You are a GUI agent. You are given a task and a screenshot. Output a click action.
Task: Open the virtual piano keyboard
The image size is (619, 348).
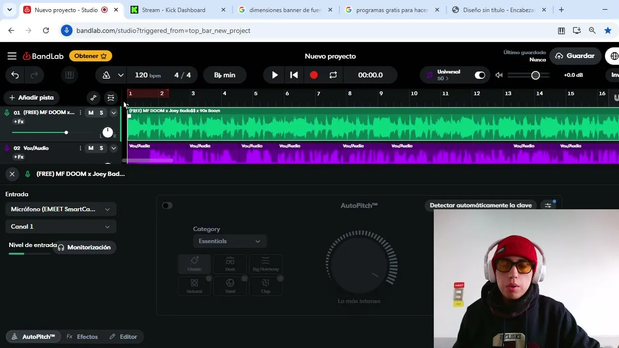click(70, 75)
